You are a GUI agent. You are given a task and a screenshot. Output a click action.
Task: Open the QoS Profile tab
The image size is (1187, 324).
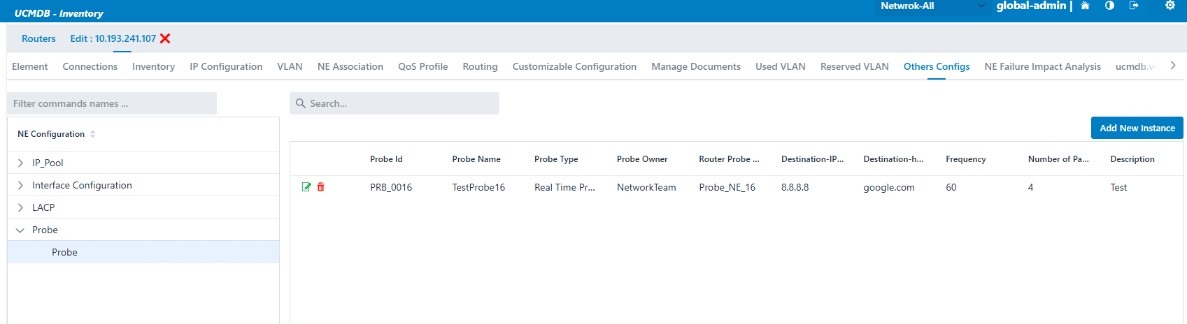pyautogui.click(x=422, y=66)
